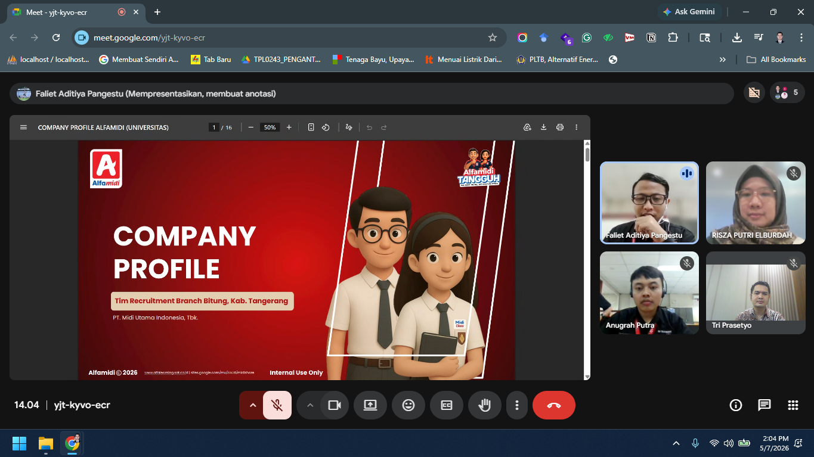
Task: Raise your hand in the meeting
Action: tap(485, 405)
